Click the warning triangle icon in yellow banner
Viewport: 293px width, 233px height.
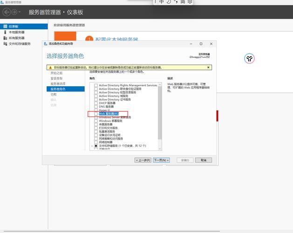point(50,68)
